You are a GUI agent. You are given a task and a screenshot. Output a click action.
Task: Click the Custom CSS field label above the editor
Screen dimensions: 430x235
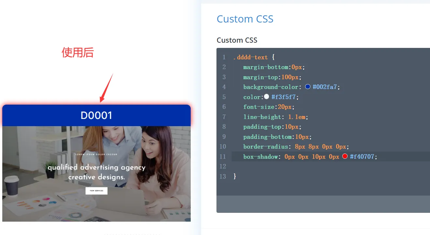coord(237,40)
